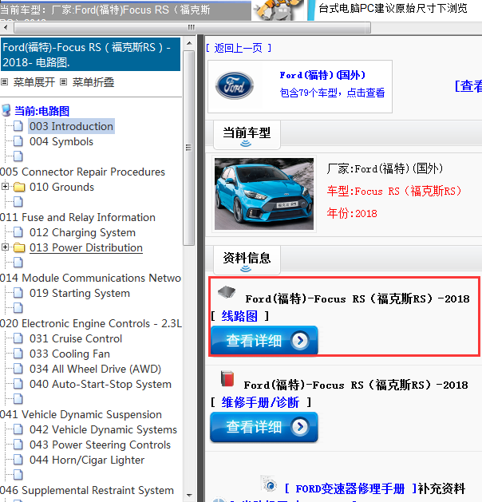Open 031 Cruise Control
This screenshot has width=482, height=502.
(x=76, y=338)
